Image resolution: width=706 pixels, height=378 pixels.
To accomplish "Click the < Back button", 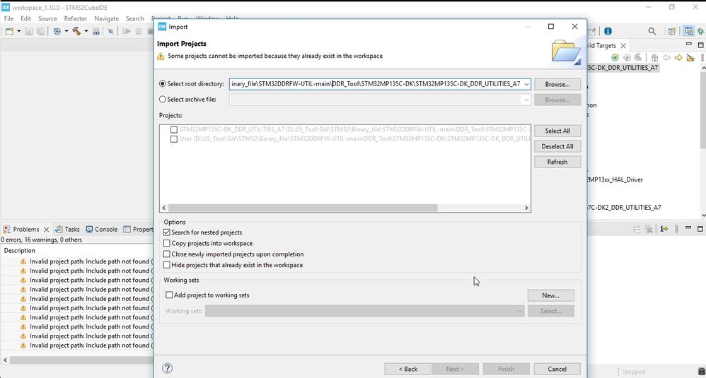I will [408, 369].
